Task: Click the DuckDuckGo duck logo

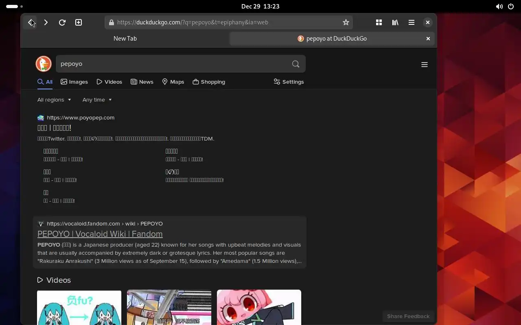Action: click(44, 64)
